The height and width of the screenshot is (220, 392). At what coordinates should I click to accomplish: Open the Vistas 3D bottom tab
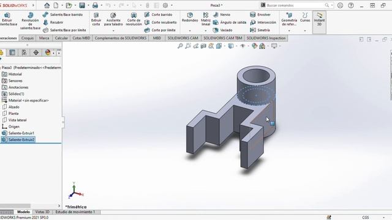click(42, 212)
